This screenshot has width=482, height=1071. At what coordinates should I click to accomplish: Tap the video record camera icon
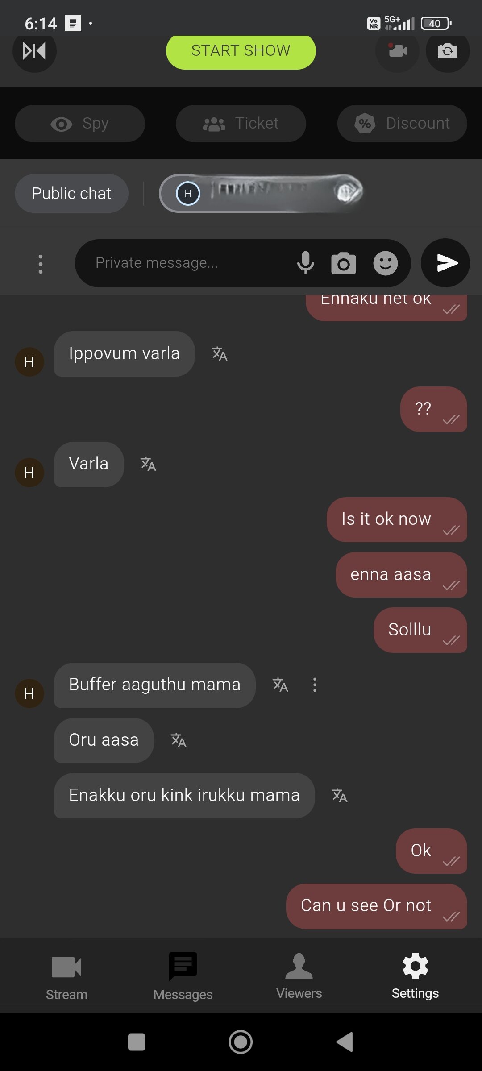coord(397,50)
